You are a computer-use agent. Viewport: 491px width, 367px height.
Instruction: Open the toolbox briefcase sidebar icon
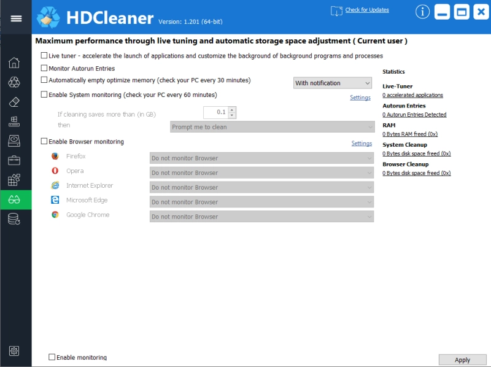tap(14, 160)
